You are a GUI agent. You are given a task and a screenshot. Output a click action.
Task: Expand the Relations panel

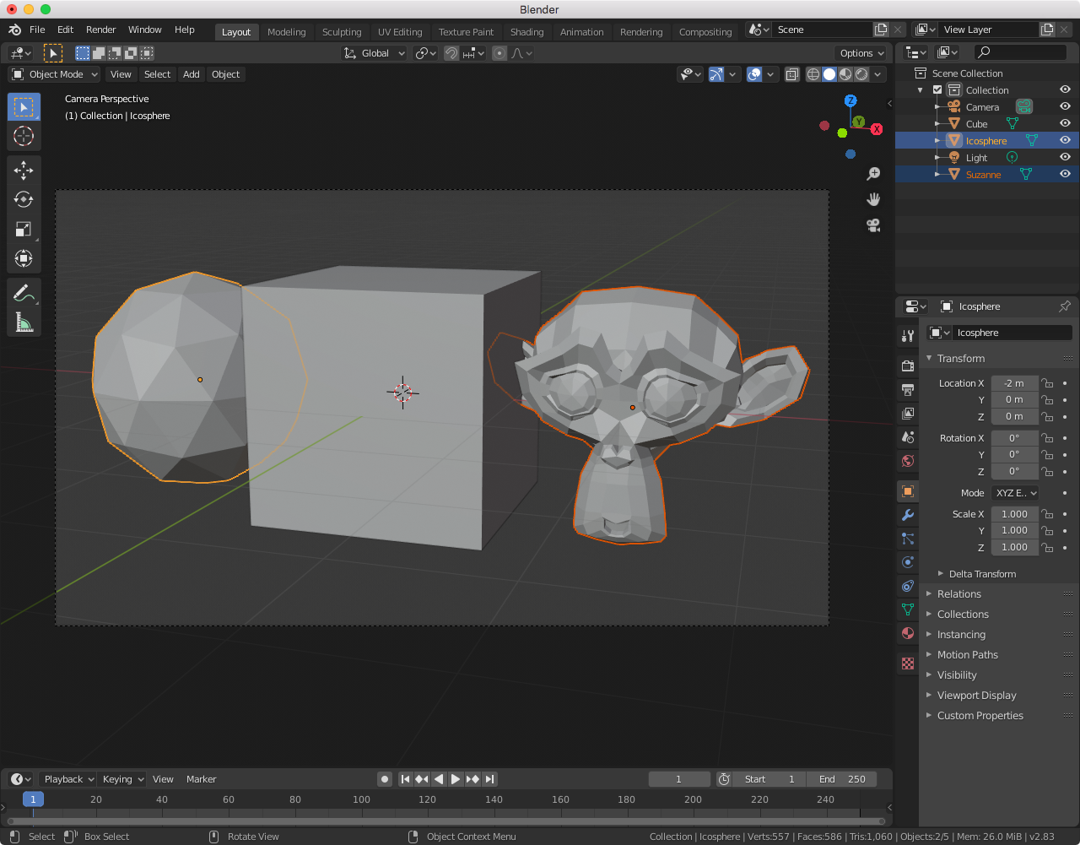pyautogui.click(x=959, y=594)
